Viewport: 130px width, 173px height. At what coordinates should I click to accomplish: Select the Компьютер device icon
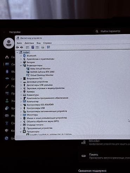point(24,101)
